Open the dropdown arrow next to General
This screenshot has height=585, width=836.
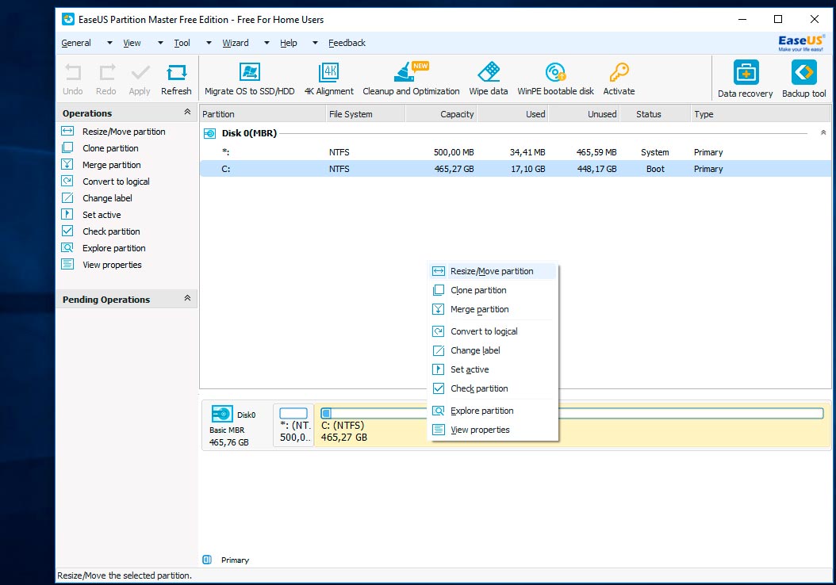click(109, 43)
